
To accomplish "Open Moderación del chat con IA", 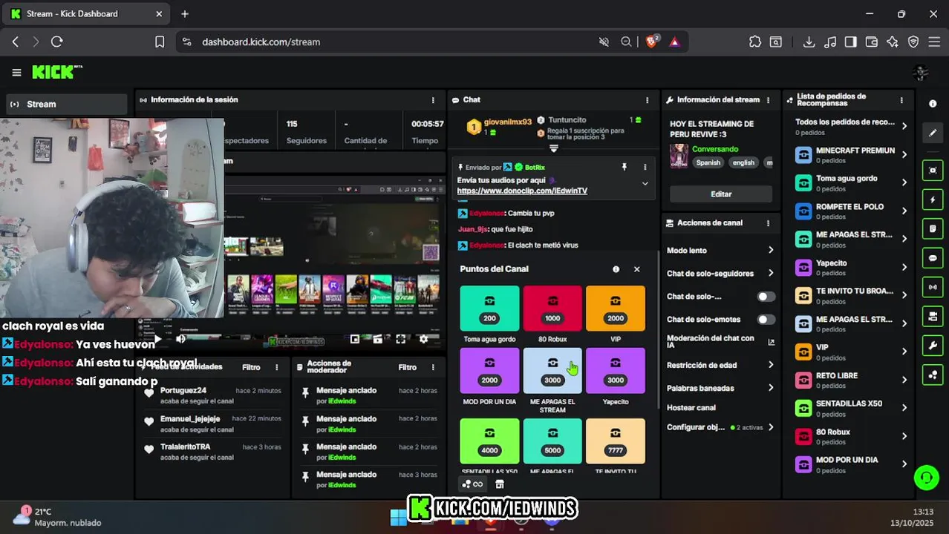I will click(x=720, y=342).
